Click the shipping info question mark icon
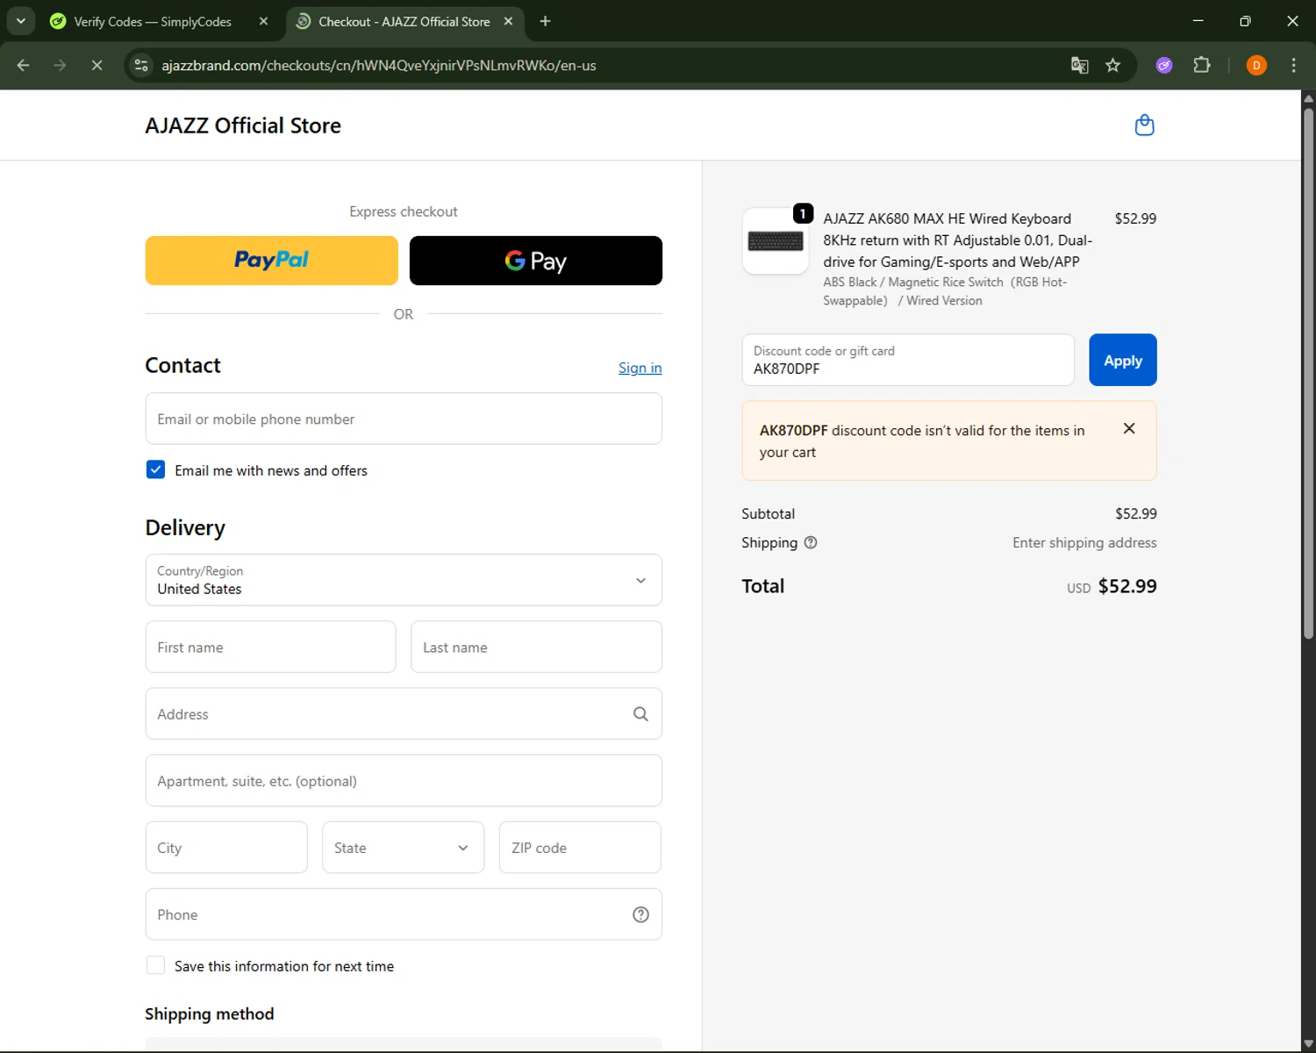The width and height of the screenshot is (1316, 1053). [811, 542]
